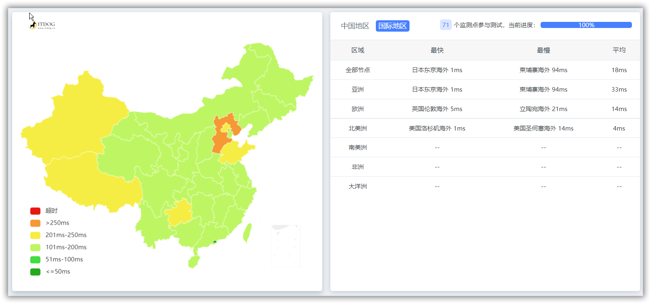Select the 国际地区 tab

coord(392,26)
